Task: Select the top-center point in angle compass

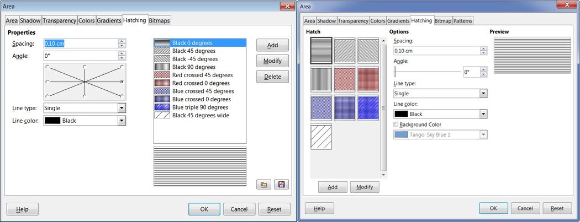Action: pos(84,67)
